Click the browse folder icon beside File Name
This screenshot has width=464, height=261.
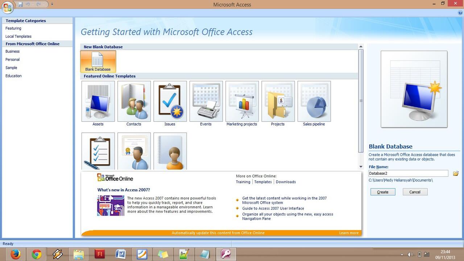click(456, 174)
